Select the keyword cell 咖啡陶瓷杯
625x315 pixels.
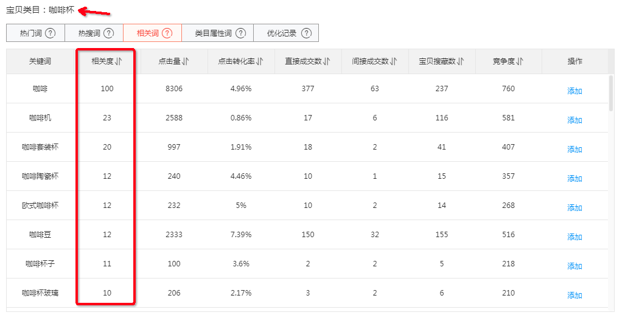tap(40, 176)
